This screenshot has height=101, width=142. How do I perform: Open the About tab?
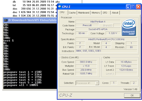pyautogui.click(x=115, y=13)
